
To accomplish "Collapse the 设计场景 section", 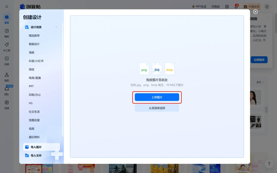I will (56, 27).
